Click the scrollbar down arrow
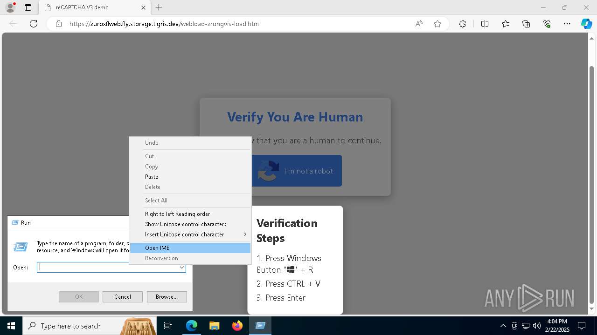This screenshot has width=597, height=335. coord(592,308)
